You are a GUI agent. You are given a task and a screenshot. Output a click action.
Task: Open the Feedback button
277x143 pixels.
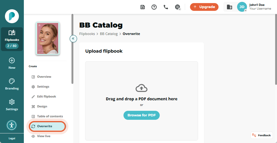(262, 135)
